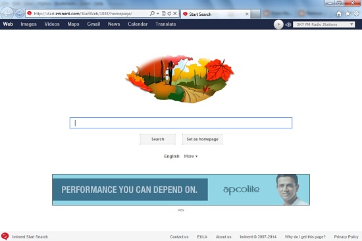Go forward with the browser forward arrow
This screenshot has height=241, width=362.
19,13
